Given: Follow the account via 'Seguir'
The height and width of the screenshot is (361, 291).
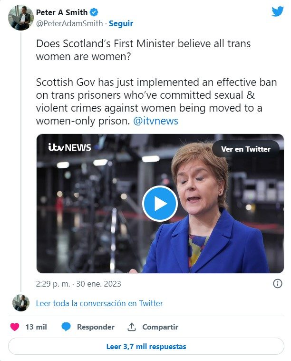Looking at the screenshot, I should pyautogui.click(x=121, y=23).
